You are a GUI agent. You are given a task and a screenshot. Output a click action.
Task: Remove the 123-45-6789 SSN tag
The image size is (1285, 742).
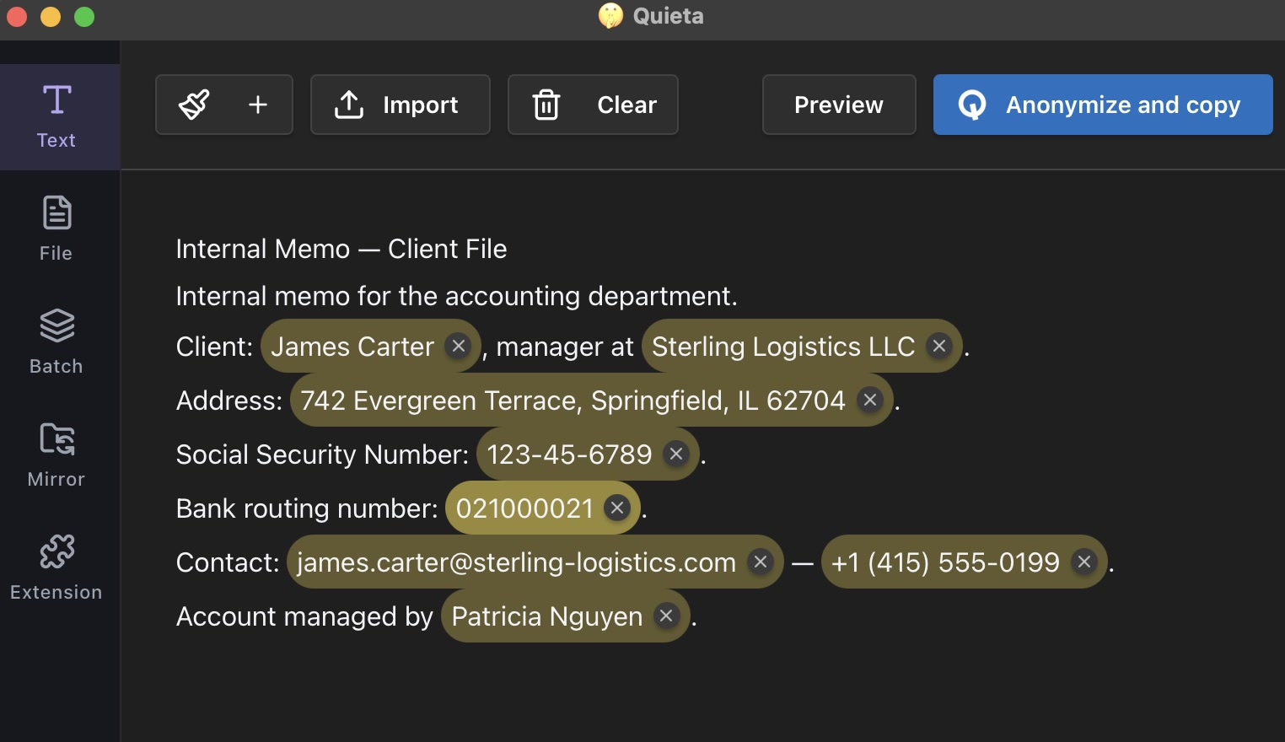tap(676, 454)
